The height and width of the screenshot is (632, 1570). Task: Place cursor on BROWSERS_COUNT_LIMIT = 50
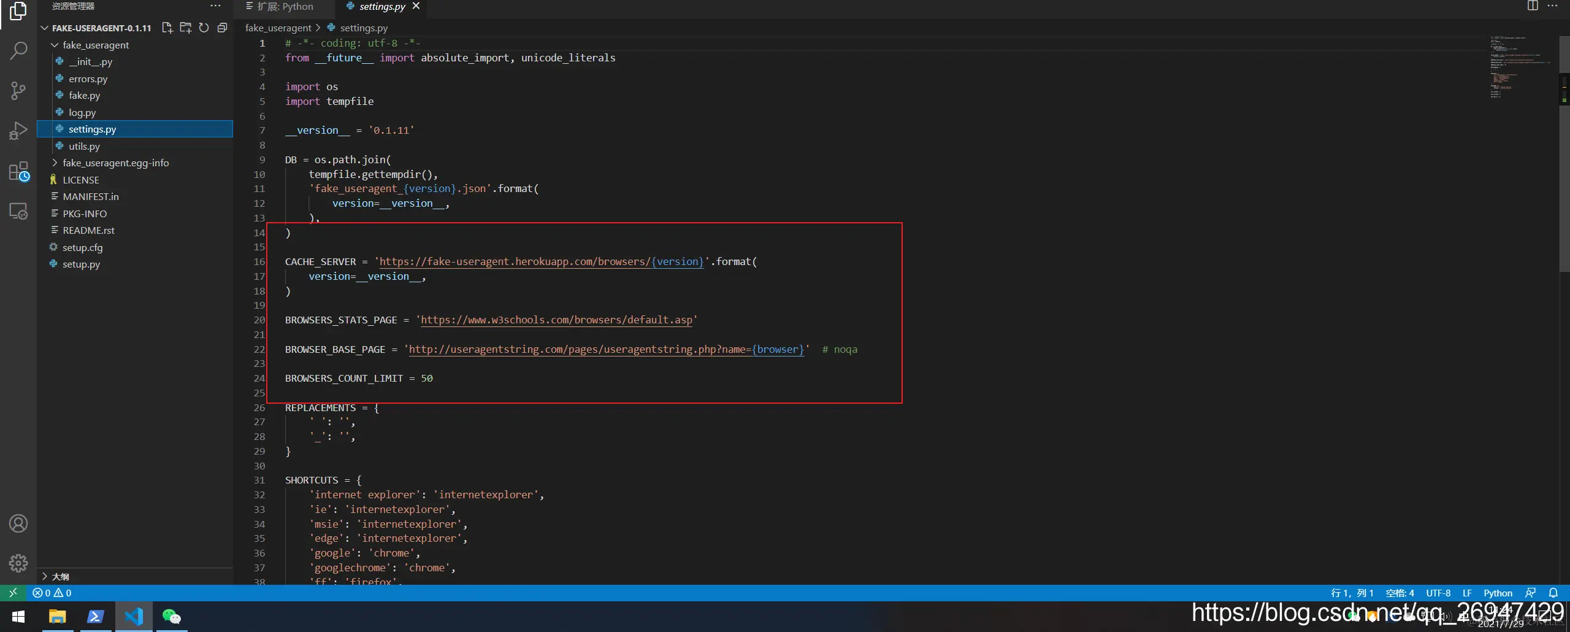tap(359, 378)
